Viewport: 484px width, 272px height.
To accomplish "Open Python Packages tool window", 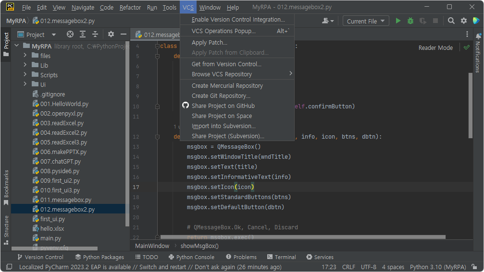I will 99,257.
